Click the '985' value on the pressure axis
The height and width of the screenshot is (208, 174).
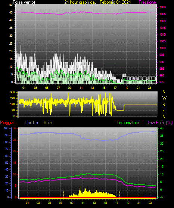pos(162,69)
